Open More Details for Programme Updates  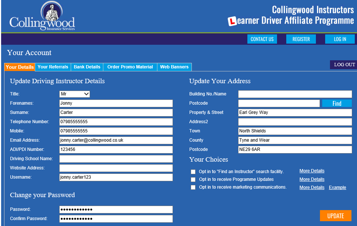[312, 179]
